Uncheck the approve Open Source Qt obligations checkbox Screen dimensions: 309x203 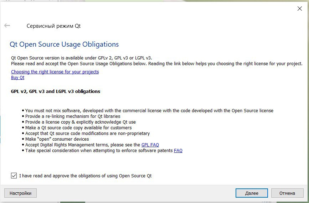(14, 176)
